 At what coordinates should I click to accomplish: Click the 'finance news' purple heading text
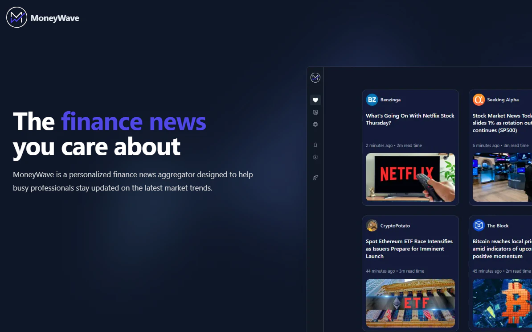(134, 121)
